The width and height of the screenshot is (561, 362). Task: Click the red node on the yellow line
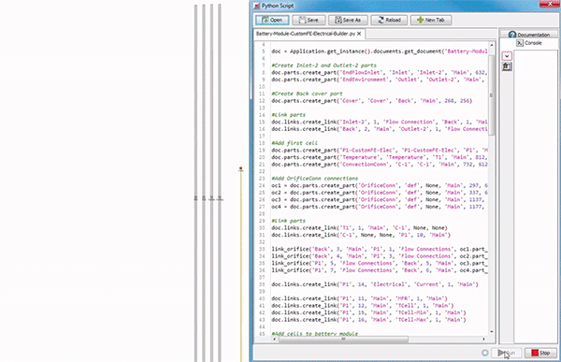click(241, 168)
